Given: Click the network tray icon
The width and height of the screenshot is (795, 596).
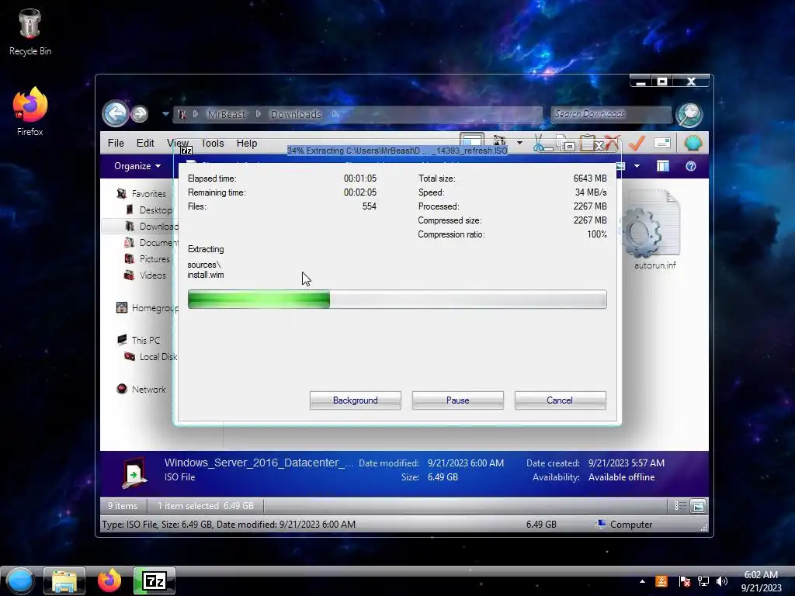Looking at the screenshot, I should (x=703, y=581).
